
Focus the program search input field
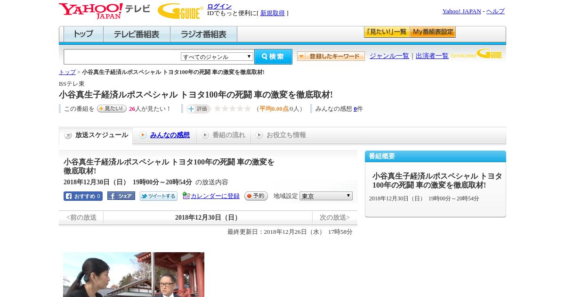(x=122, y=57)
